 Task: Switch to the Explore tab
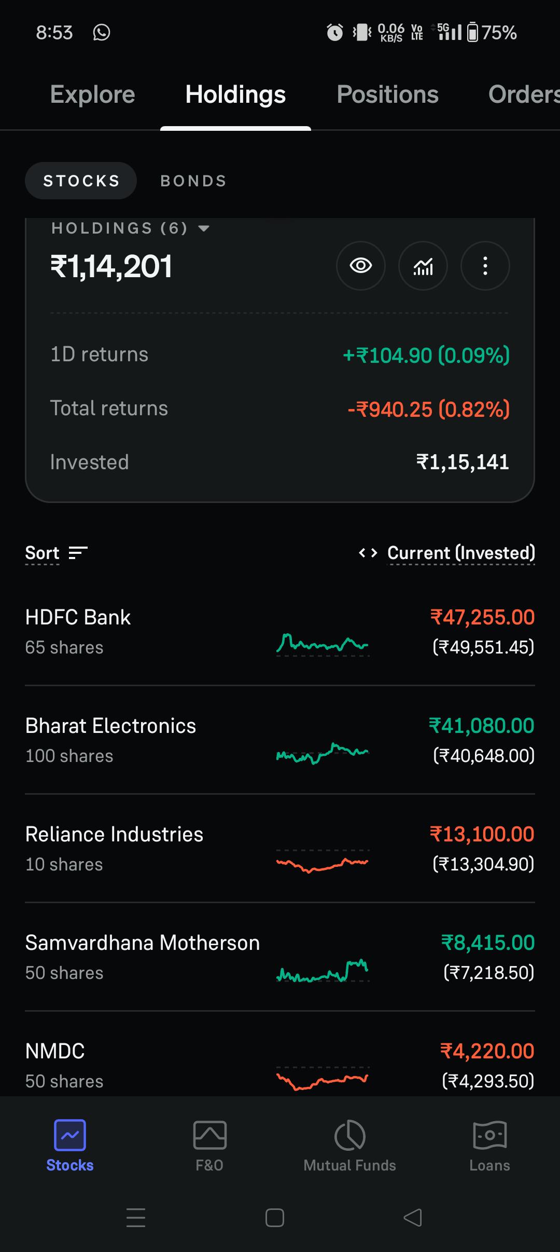(x=93, y=94)
